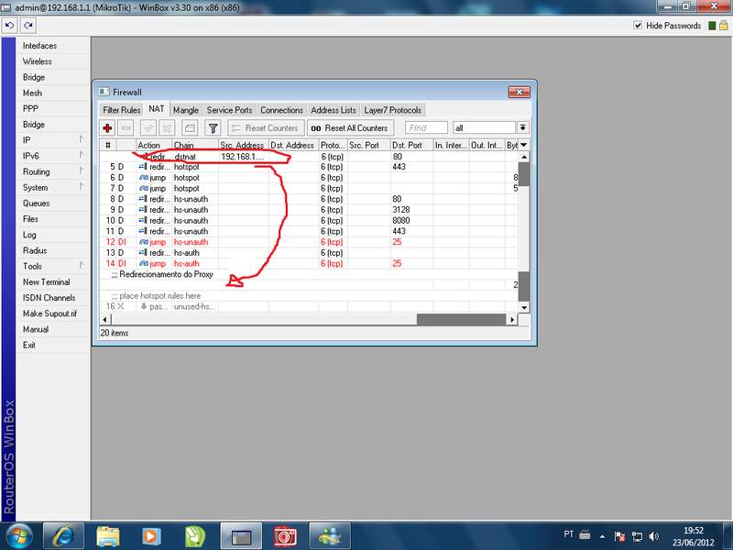
Task: Click the Action Center flag tray icon
Action: click(x=620, y=536)
